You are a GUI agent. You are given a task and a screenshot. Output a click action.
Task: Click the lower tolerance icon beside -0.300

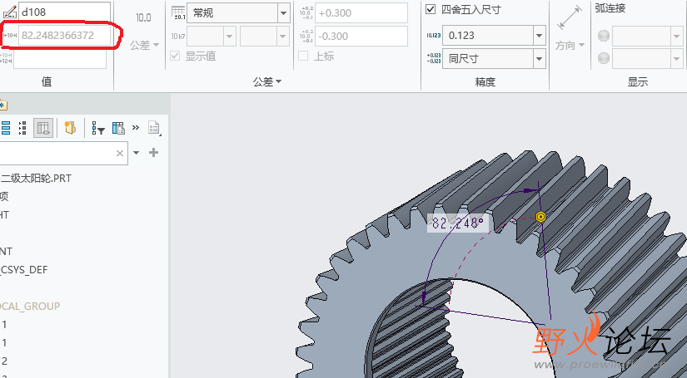pos(306,36)
